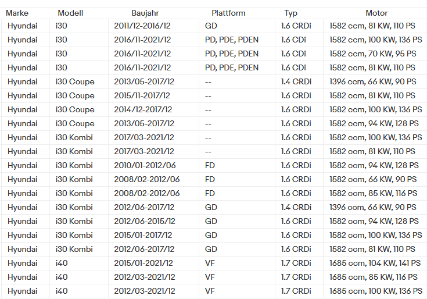The height and width of the screenshot is (299, 427).
Task: Click the 2010/01-2012/06 i30 Kombi date
Action: coord(145,165)
